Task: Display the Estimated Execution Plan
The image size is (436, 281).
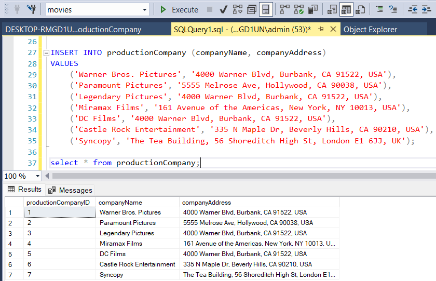Action: 238,9
